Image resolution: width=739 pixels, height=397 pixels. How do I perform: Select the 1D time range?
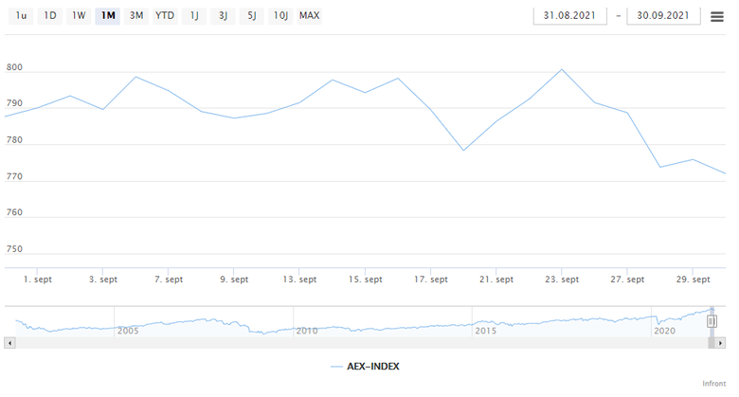50,15
